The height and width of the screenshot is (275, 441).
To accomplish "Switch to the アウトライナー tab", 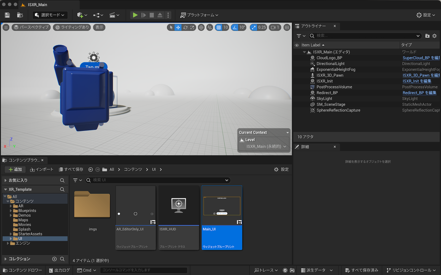I will [x=313, y=26].
